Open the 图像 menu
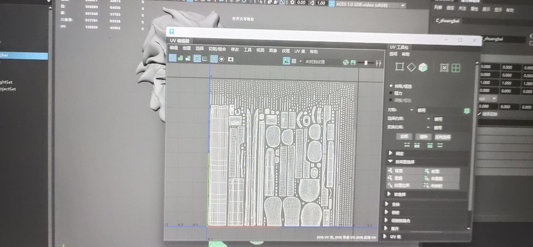The width and height of the screenshot is (533, 247). pos(273,51)
